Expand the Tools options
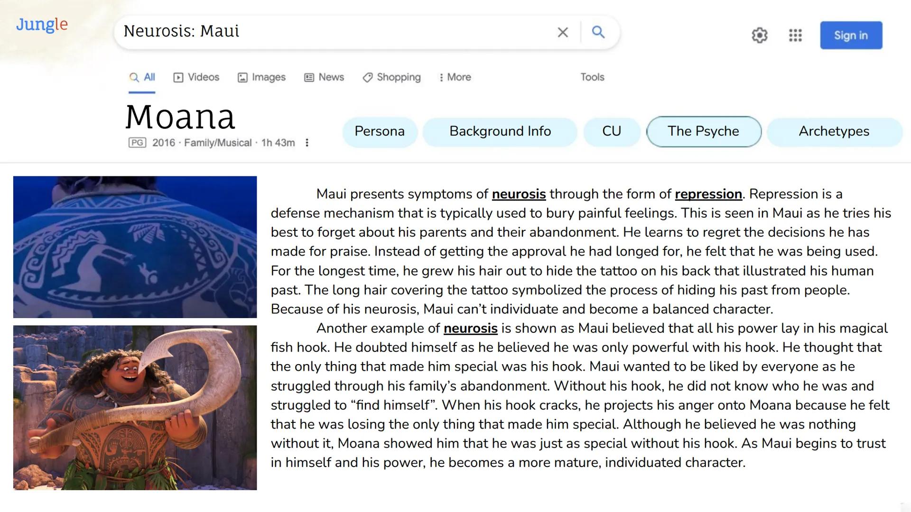This screenshot has width=911, height=512. pyautogui.click(x=592, y=77)
